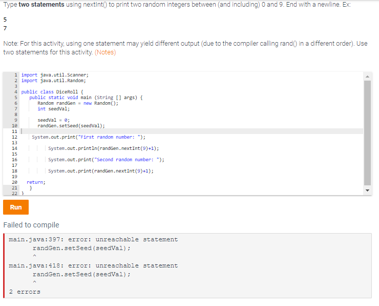Click the example output value 5
Viewport: 379px width, 306px height.
[5, 20]
